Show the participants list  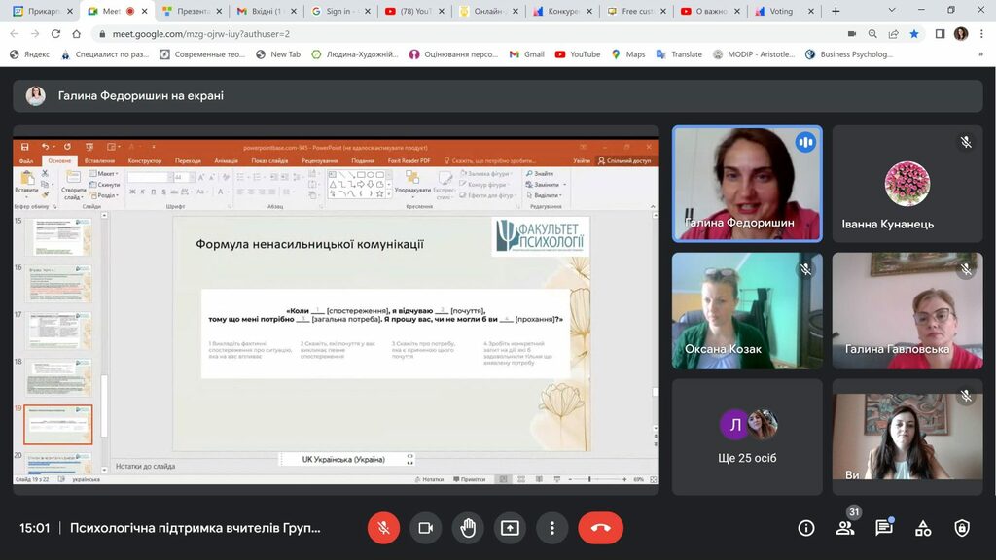[x=845, y=528]
